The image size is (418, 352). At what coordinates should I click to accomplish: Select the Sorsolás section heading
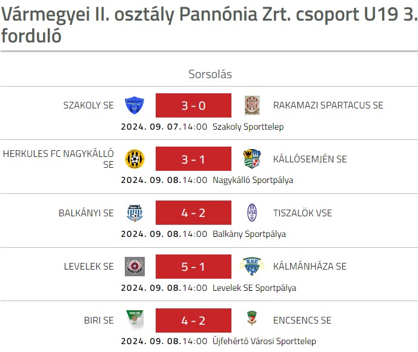point(210,74)
